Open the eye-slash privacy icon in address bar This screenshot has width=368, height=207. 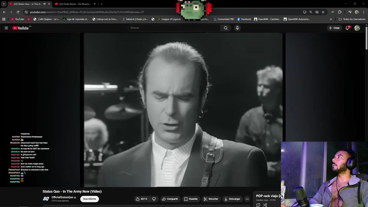tap(317, 12)
